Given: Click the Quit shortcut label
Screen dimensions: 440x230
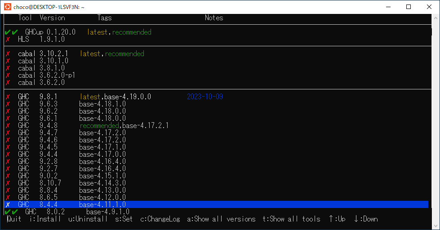Looking at the screenshot, I should click(14, 219).
